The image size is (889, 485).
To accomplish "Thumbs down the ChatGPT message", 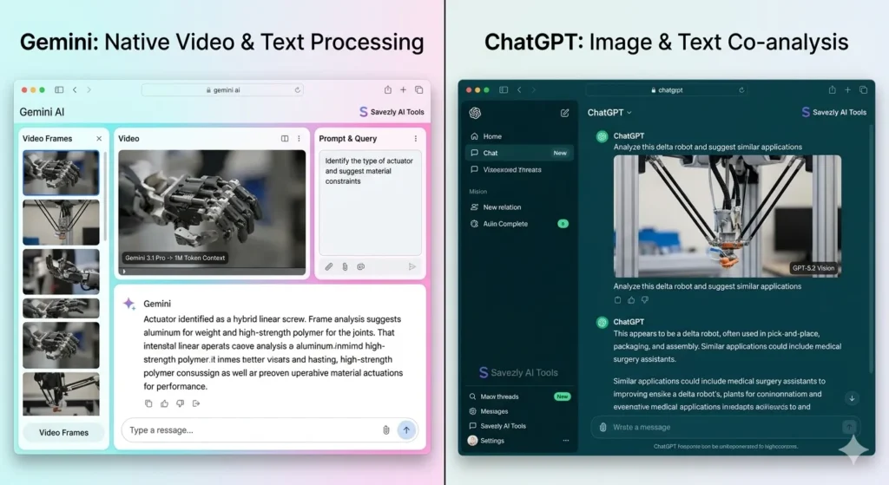I will (645, 300).
